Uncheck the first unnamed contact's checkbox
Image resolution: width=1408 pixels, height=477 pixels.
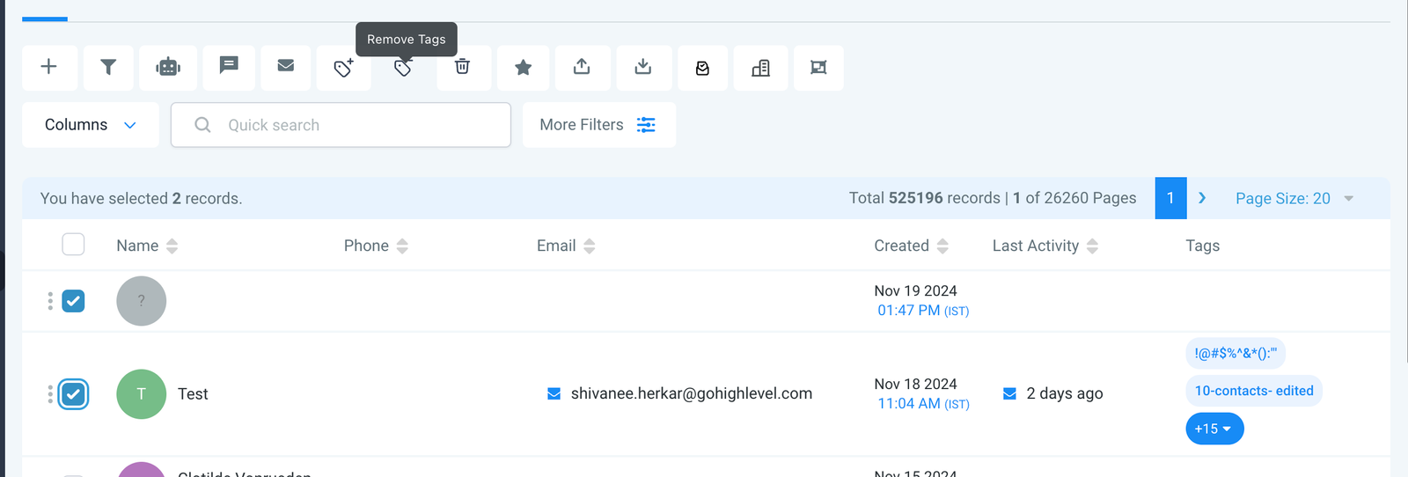[73, 301]
